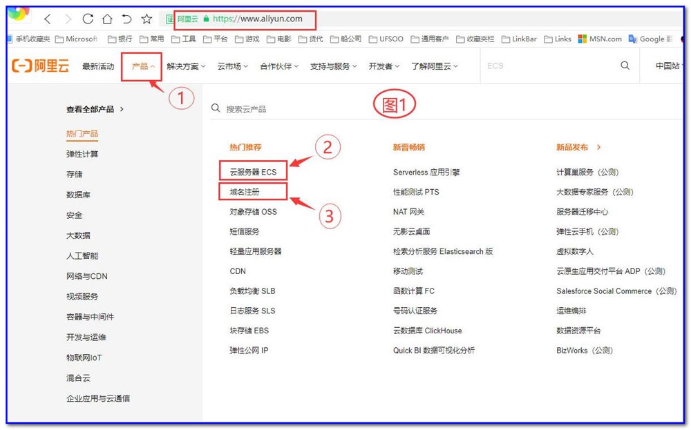The height and width of the screenshot is (430, 691).
Task: Expand the 产品 dropdown menu
Action: point(142,66)
